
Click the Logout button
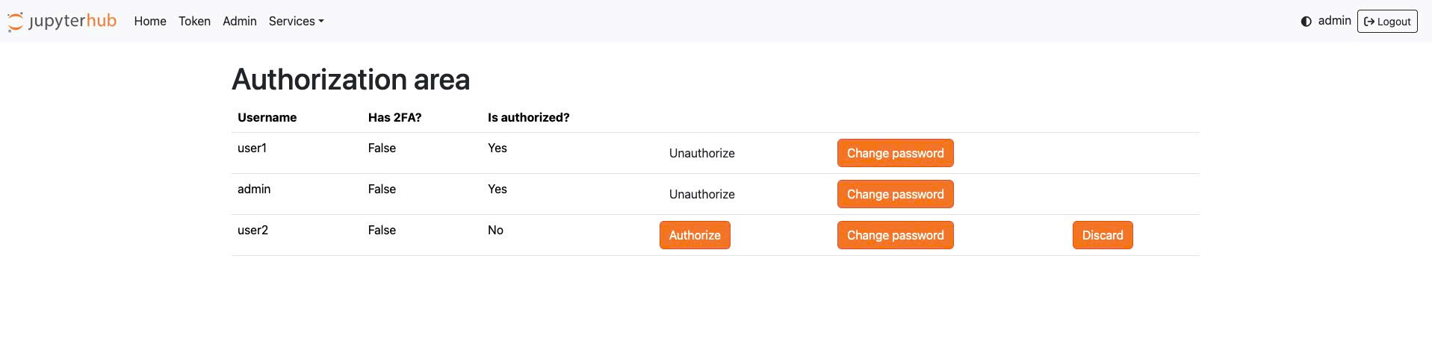(x=1386, y=22)
